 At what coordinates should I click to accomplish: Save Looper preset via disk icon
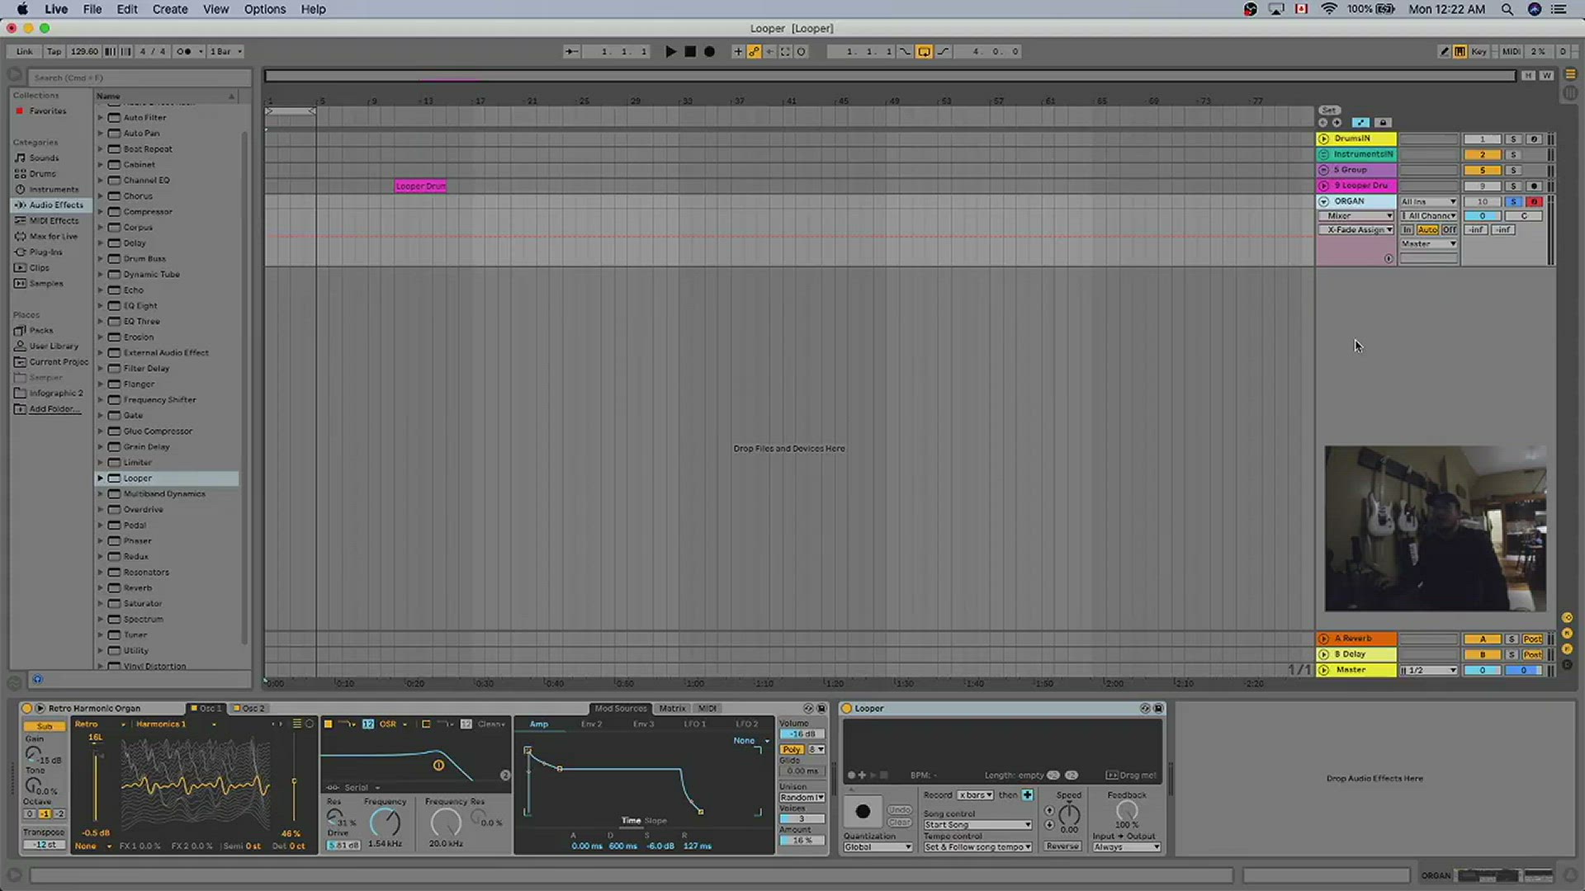(1158, 709)
